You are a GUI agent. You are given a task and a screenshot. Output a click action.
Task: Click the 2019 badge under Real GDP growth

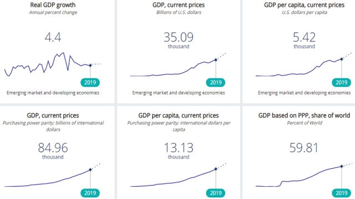[x=90, y=82]
